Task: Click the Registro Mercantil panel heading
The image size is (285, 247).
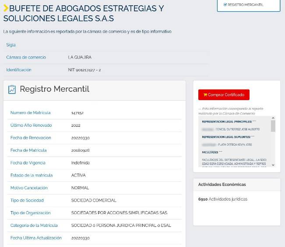Action: tap(55, 89)
